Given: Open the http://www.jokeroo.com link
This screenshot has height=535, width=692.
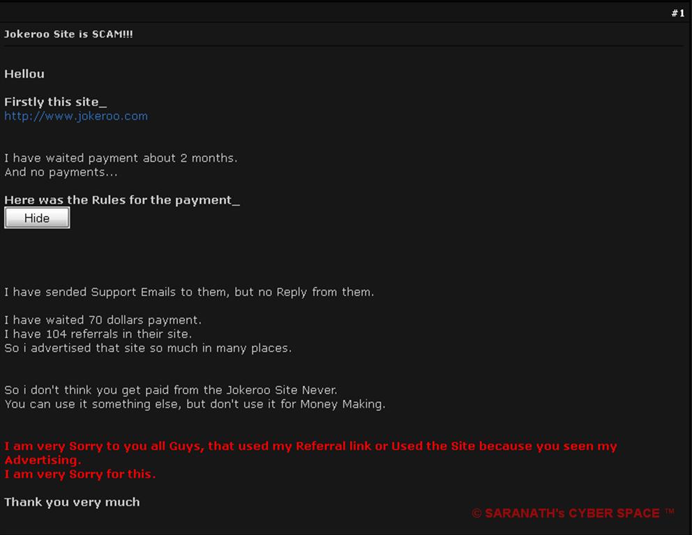Looking at the screenshot, I should (76, 116).
